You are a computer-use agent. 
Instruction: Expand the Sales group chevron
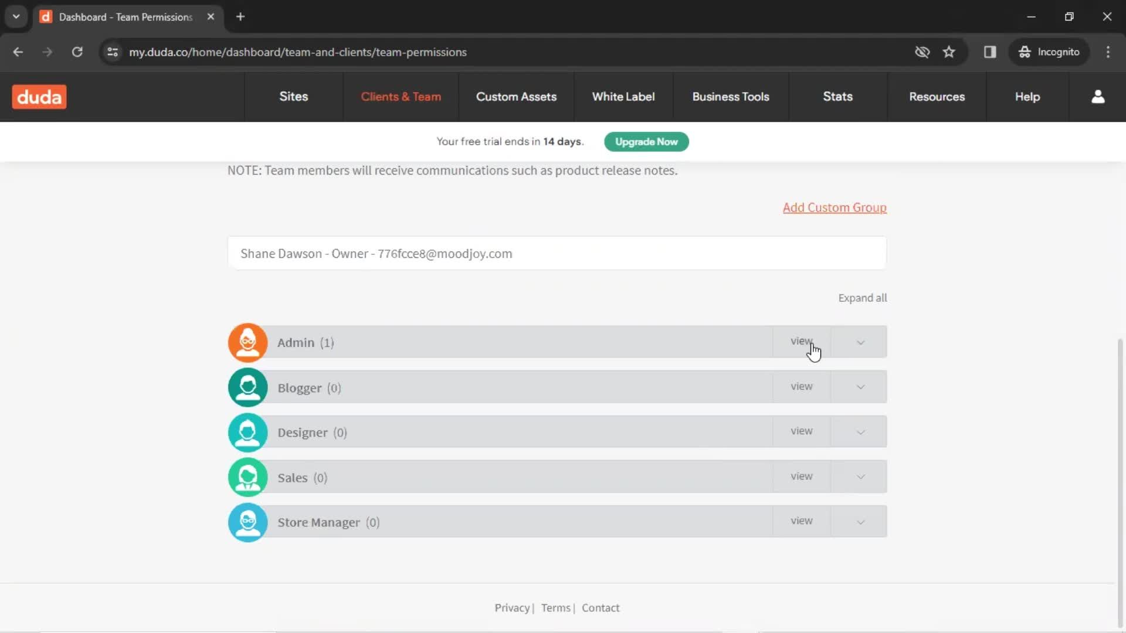coord(860,477)
